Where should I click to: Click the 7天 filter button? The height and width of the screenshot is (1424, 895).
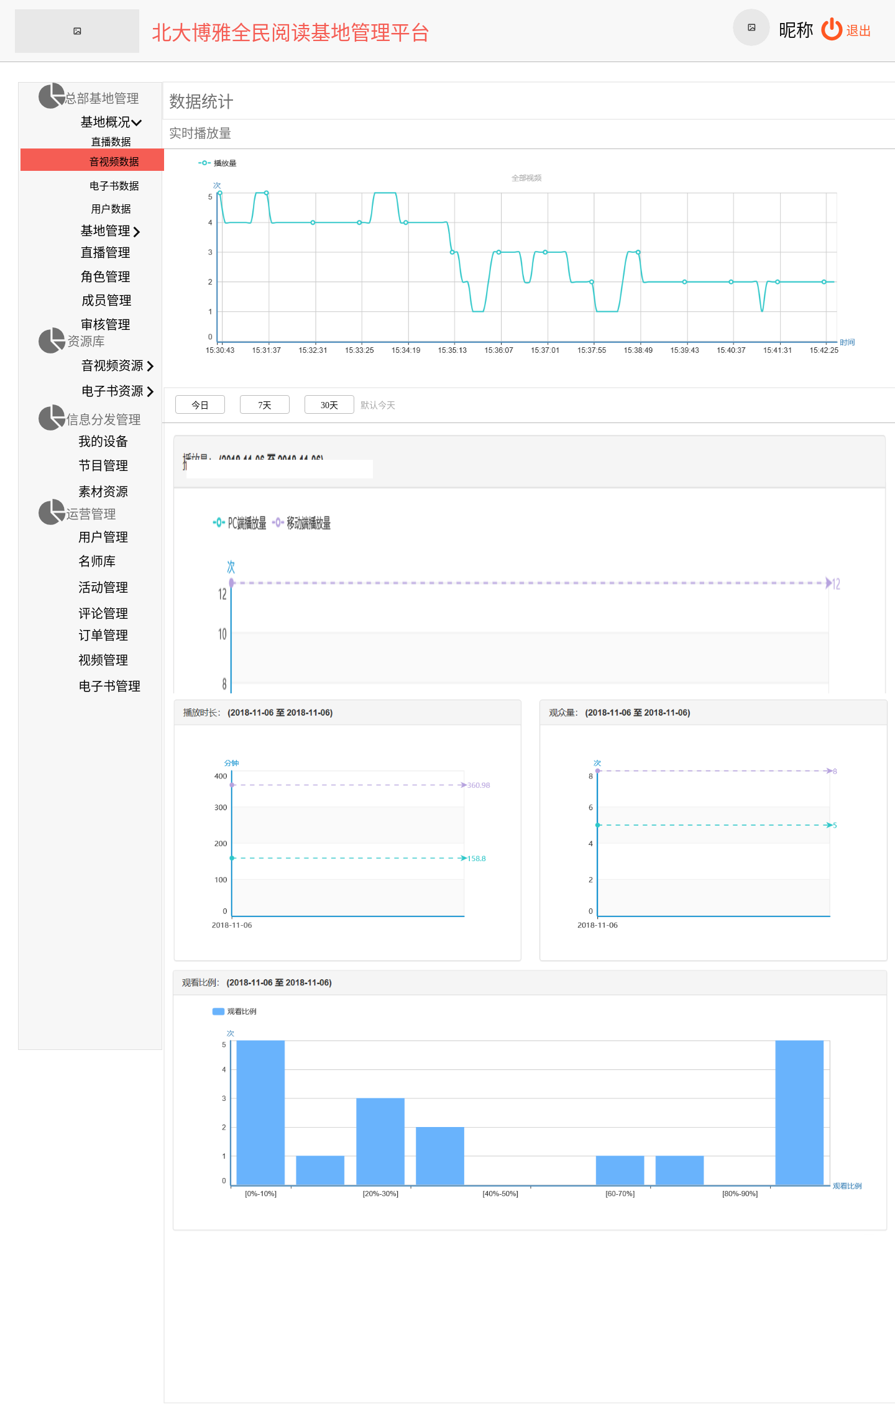tap(265, 404)
